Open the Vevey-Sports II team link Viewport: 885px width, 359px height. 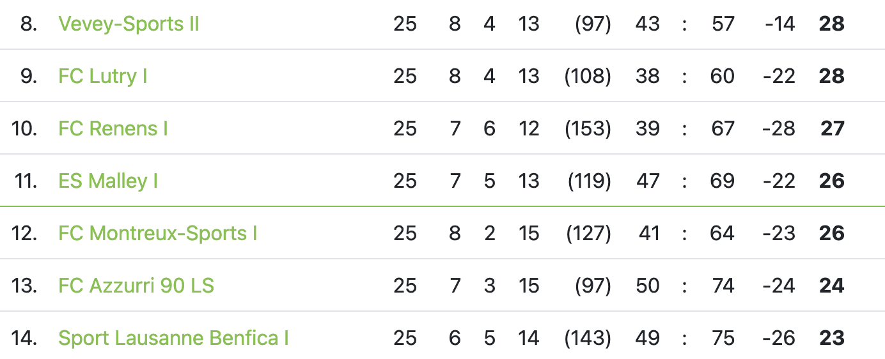click(x=129, y=24)
